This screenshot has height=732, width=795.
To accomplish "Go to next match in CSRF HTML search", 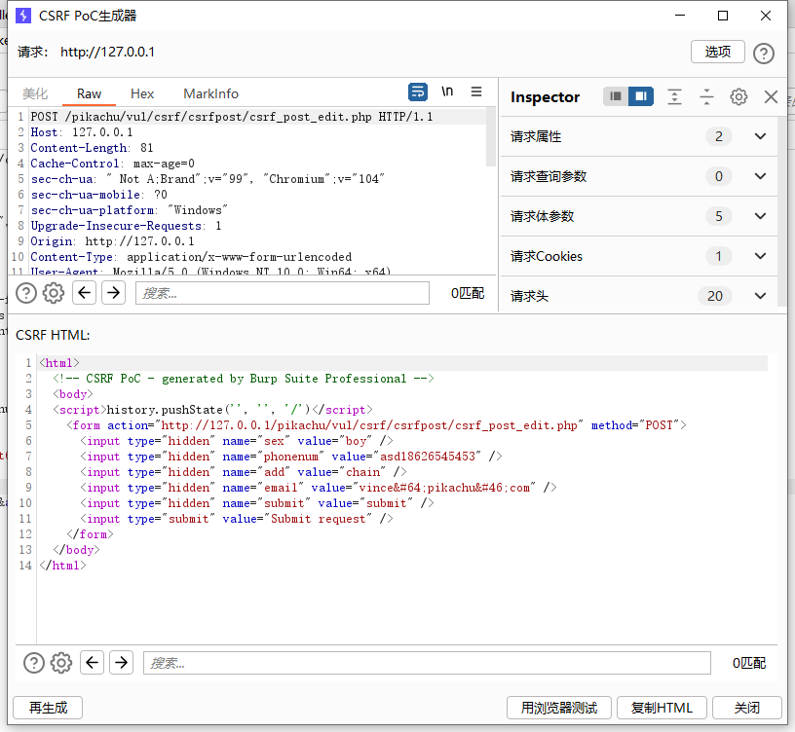I will [121, 663].
